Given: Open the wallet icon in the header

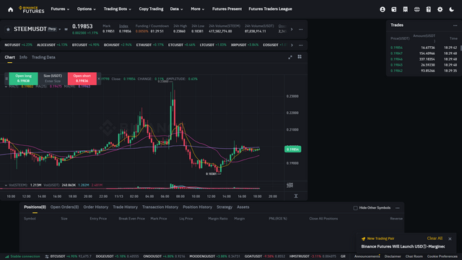Looking at the screenshot, I should (x=394, y=9).
